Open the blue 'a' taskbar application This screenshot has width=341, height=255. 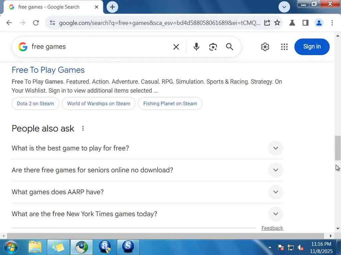[105, 247]
